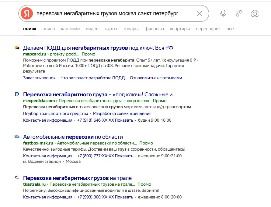Open the tksstrela.ru domain link
This screenshot has height=207, width=271.
pos(34,184)
